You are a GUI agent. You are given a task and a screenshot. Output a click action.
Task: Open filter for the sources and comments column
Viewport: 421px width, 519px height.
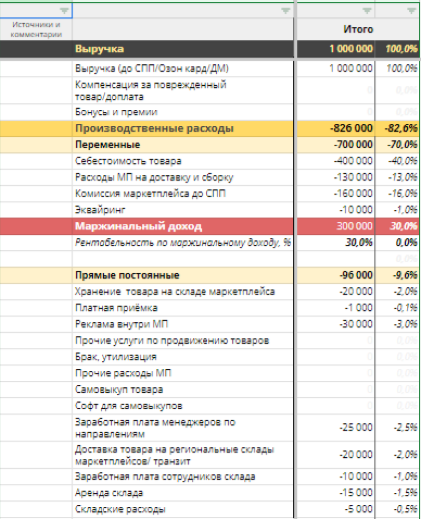point(64,11)
